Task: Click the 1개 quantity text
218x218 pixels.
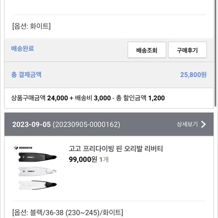Action: [104, 159]
